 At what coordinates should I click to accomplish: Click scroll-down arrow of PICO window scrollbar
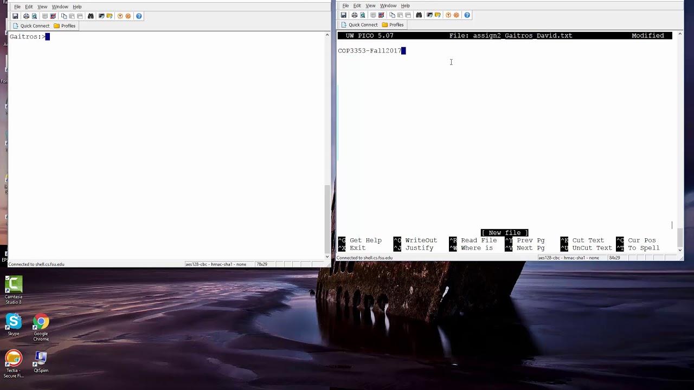680,250
